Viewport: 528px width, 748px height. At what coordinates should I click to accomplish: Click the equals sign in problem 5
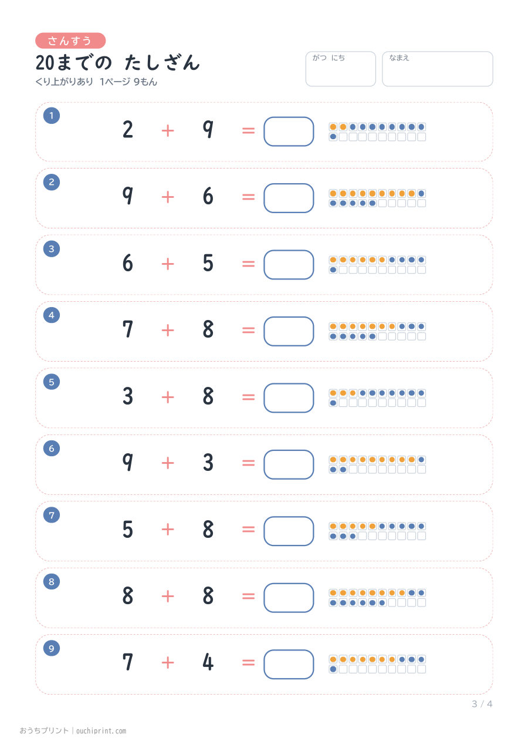249,397
